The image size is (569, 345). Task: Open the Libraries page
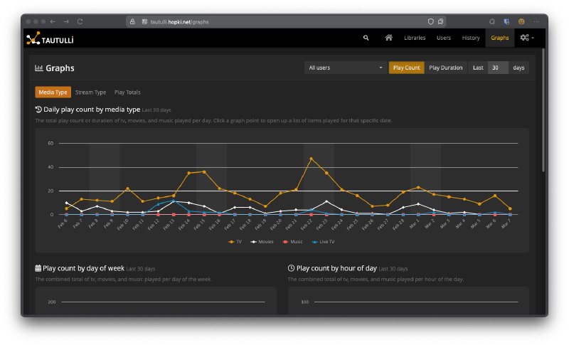(415, 38)
